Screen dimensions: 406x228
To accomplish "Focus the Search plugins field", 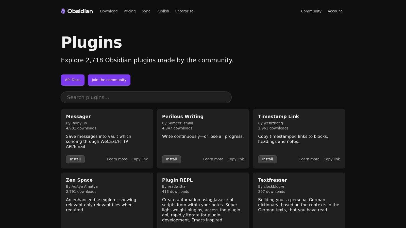I will tap(146, 97).
